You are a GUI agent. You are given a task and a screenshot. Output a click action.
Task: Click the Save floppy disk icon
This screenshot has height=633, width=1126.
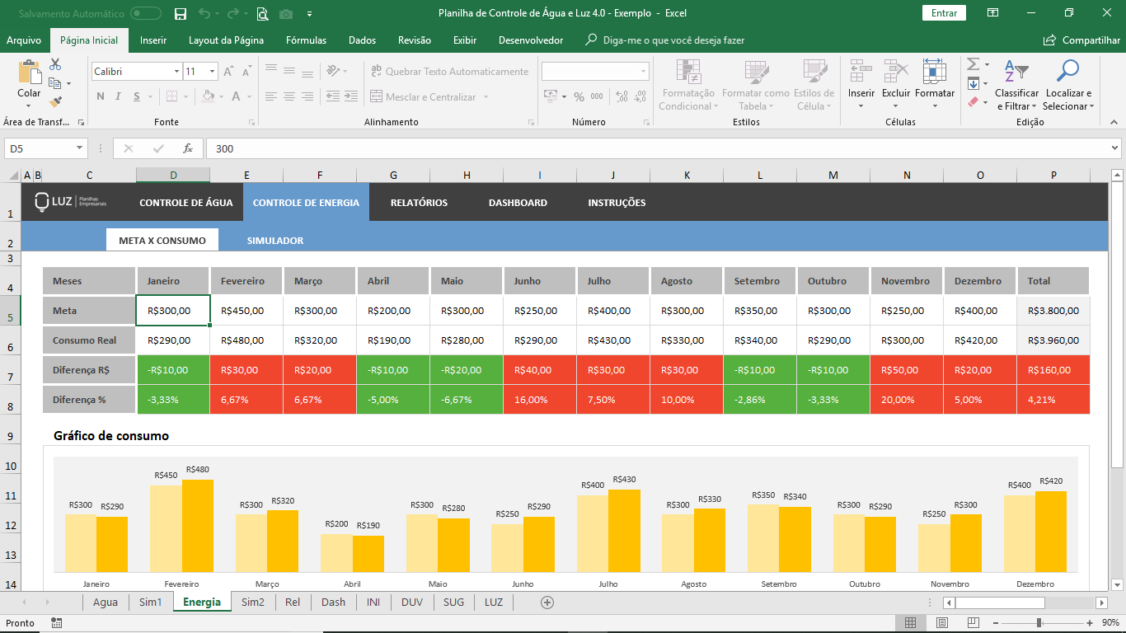[x=181, y=13]
